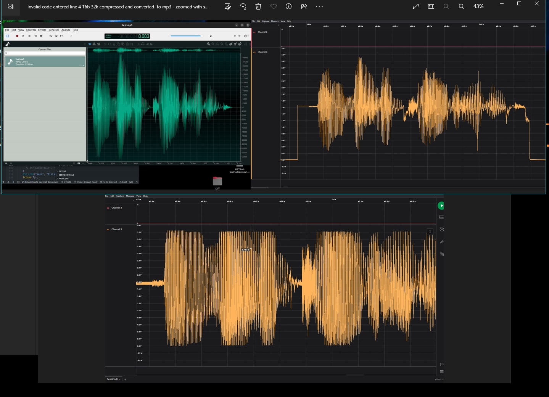Click the blue waveform view icon in audio editor
Viewport: 549px width, 397px height.
[90, 44]
